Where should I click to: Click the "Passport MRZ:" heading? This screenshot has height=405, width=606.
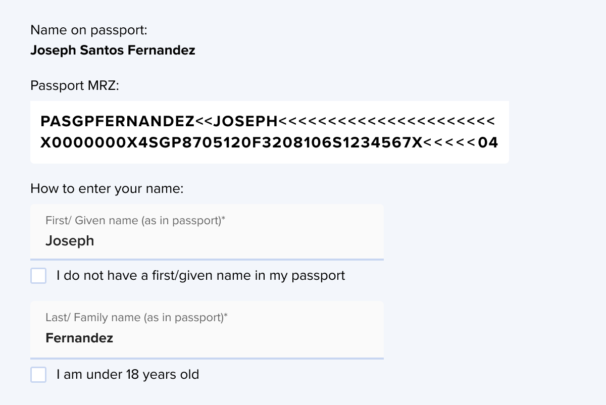click(x=74, y=85)
